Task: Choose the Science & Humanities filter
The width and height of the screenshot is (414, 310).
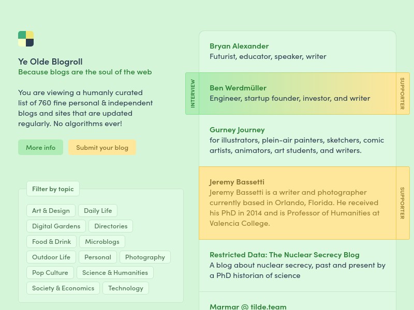Action: click(x=115, y=273)
